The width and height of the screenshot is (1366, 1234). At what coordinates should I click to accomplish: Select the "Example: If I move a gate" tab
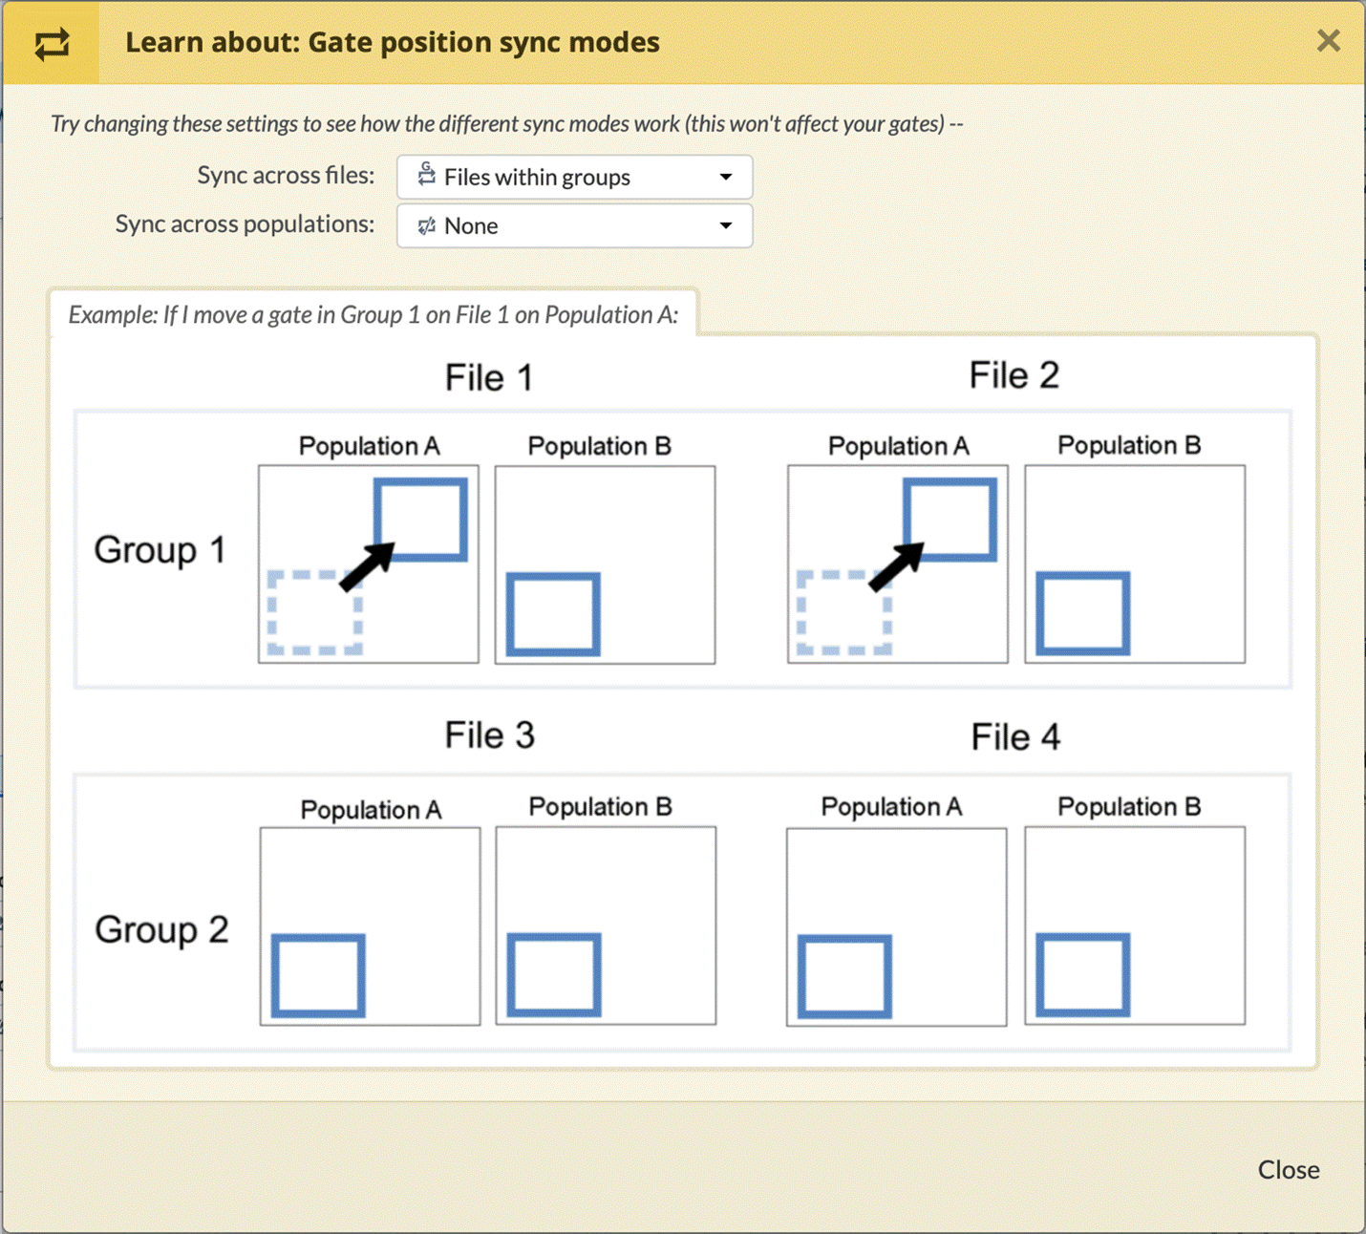point(373,314)
